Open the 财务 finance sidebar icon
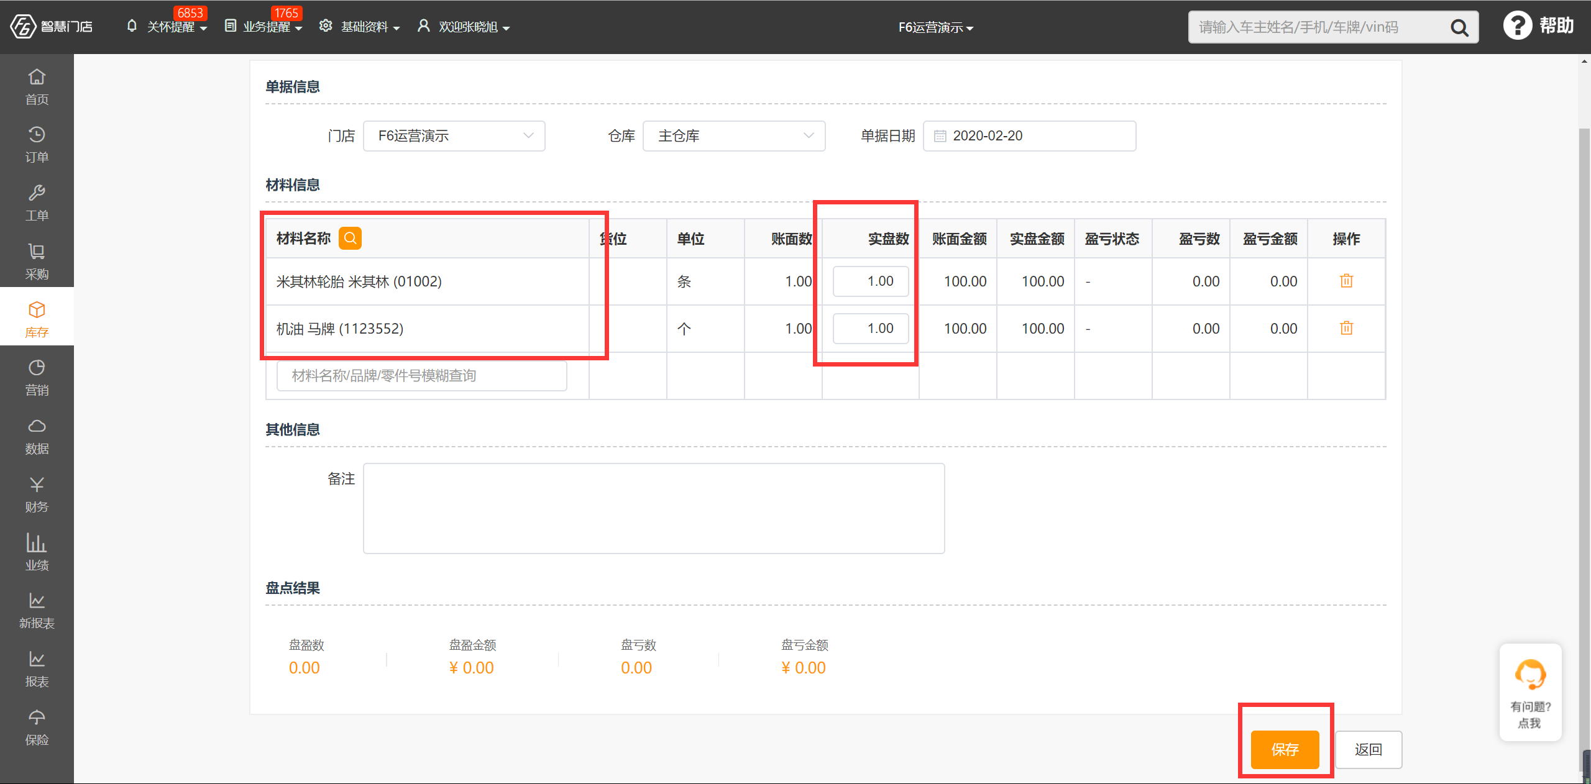 (x=37, y=495)
